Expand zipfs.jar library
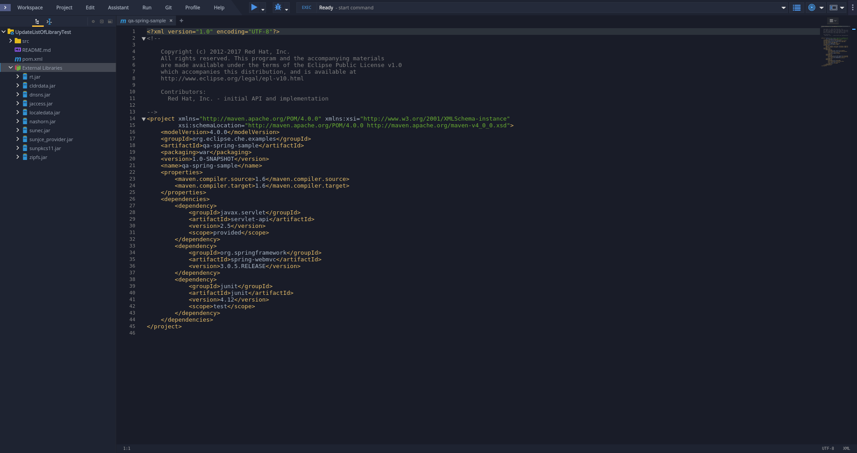The image size is (857, 453). click(18, 157)
